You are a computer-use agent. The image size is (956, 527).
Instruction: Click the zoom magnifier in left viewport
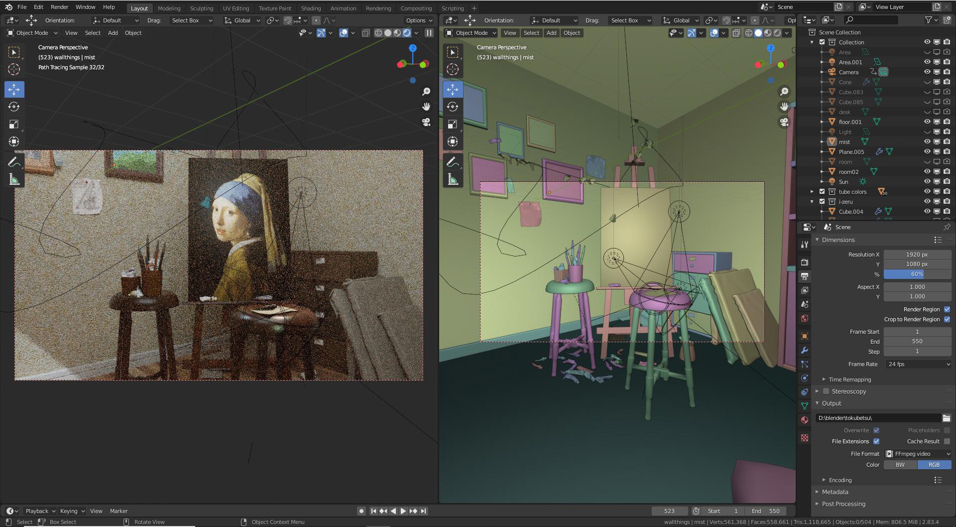(x=426, y=92)
